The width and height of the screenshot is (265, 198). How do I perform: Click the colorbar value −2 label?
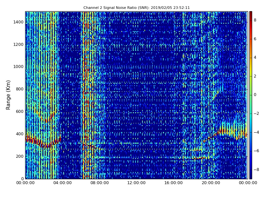coord(256,114)
